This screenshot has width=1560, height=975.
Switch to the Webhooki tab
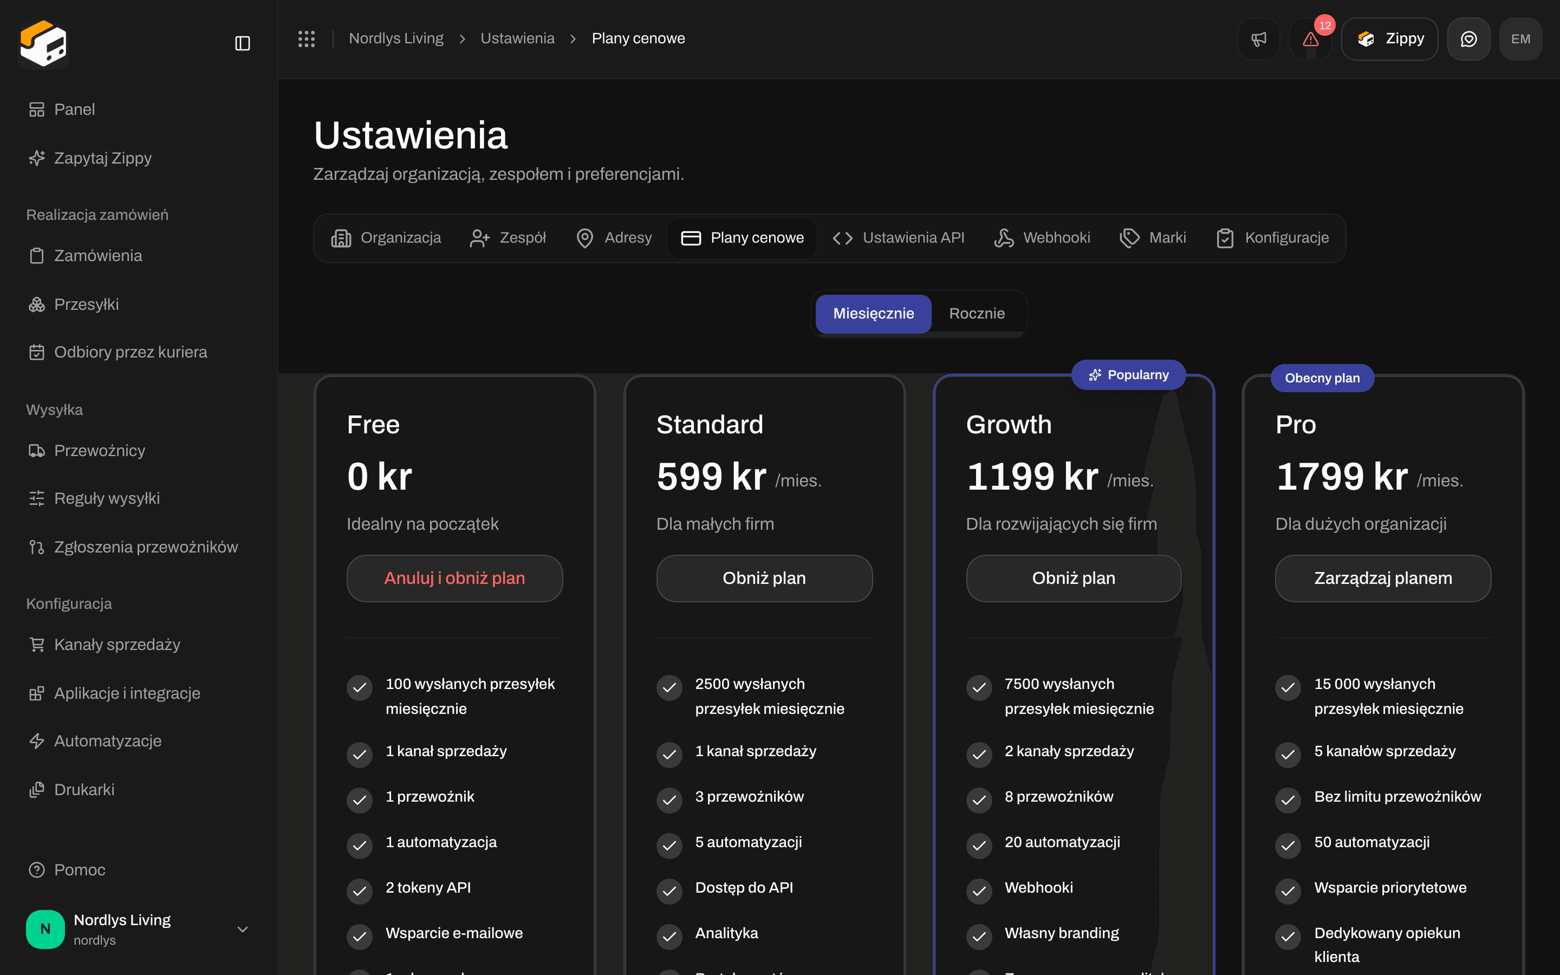click(x=1042, y=238)
